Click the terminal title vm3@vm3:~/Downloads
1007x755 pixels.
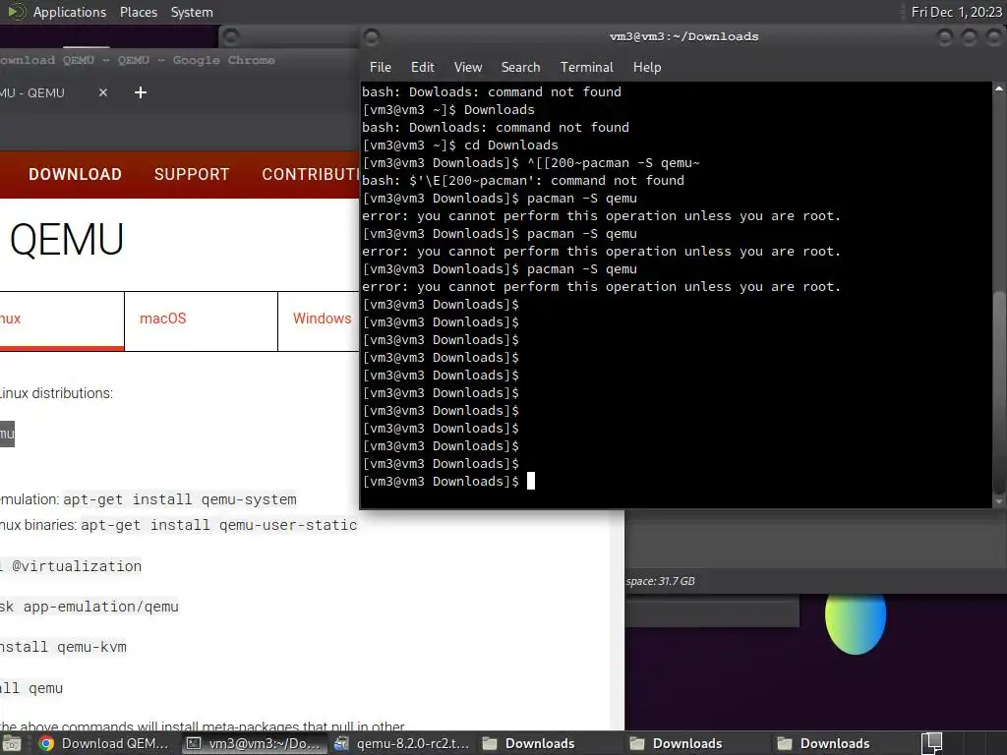pyautogui.click(x=684, y=36)
